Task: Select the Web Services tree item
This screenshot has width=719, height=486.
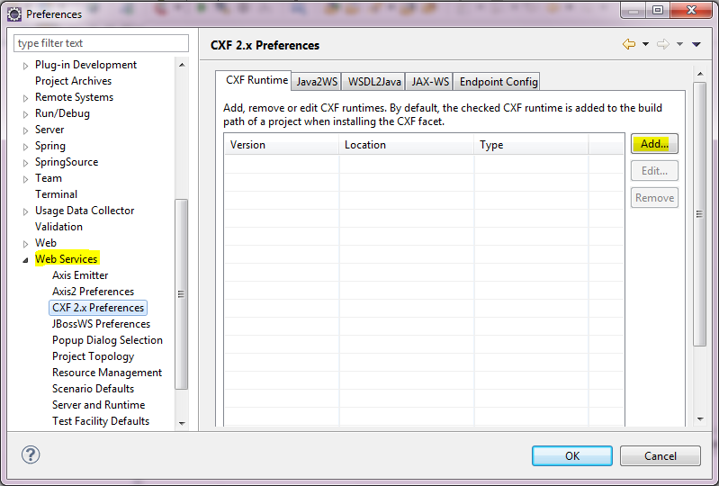Action: coord(67,258)
